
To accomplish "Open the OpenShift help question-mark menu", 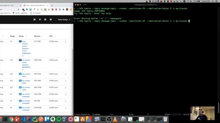I will [x=51, y=19].
